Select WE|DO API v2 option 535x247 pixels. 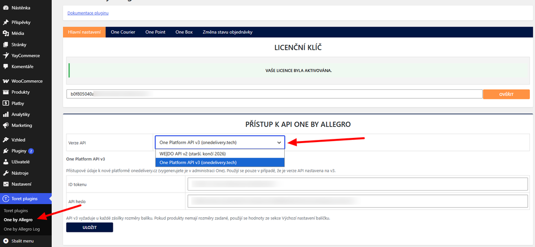220,154
